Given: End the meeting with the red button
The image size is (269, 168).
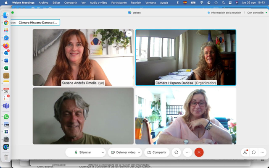Looking at the screenshot, I should 199,152.
